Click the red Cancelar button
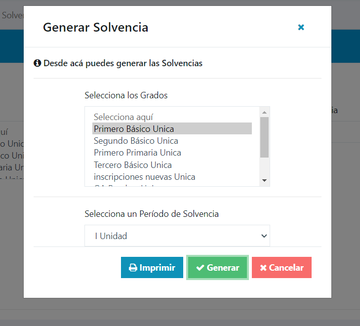Screen dimensions: 360x326 pyautogui.click(x=281, y=267)
